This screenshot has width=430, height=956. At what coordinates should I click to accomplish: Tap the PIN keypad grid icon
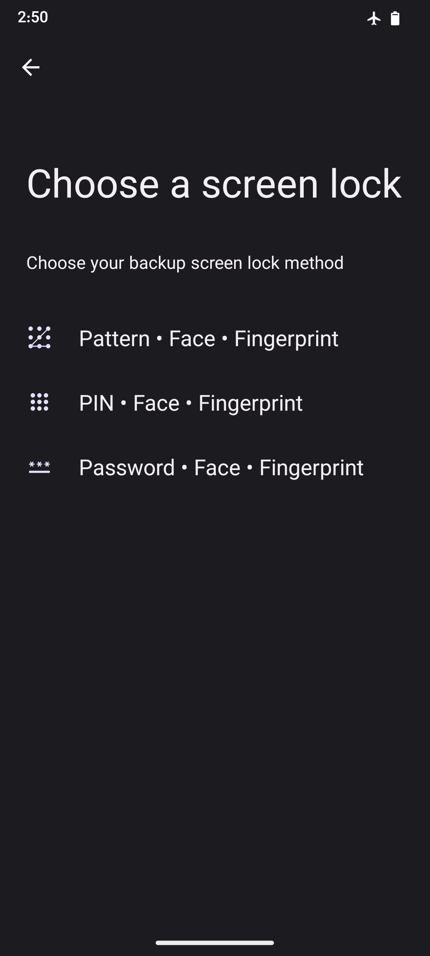click(39, 402)
